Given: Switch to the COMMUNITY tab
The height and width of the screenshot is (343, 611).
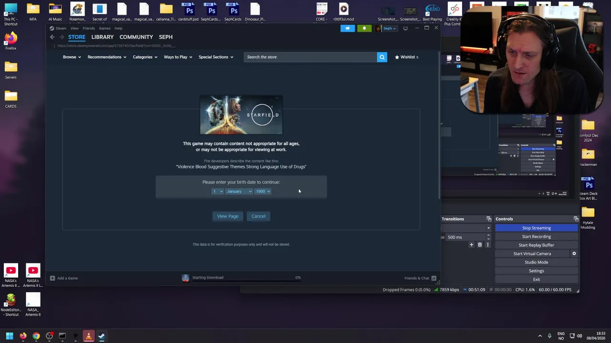Looking at the screenshot, I should (136, 37).
